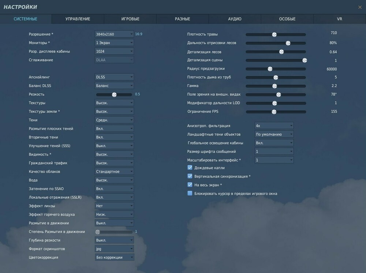The width and height of the screenshot is (366, 273).
Task: Expand the Цветокоррекция dropdown
Action: pos(114,257)
